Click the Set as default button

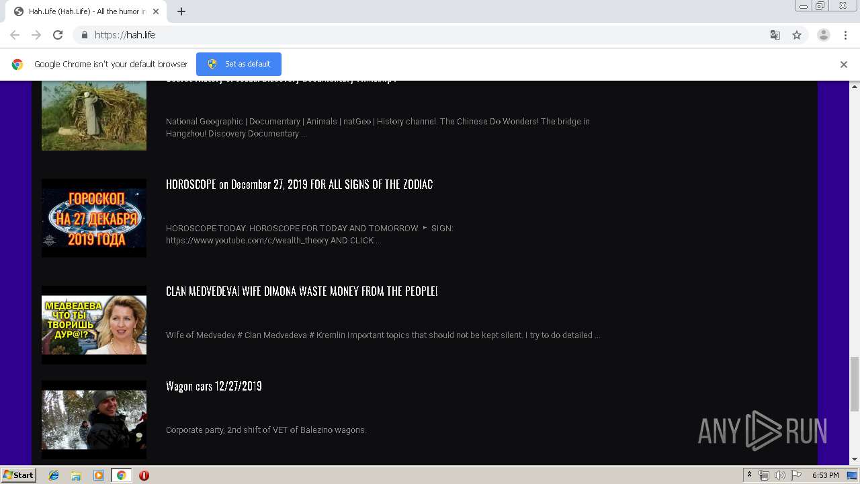[239, 64]
